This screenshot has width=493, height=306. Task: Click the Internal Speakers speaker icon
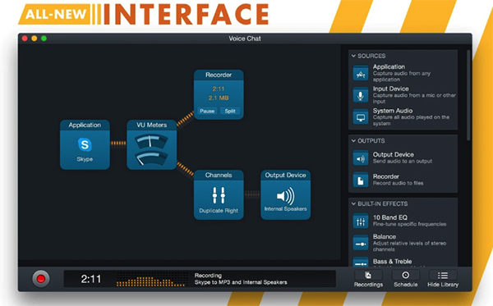(x=285, y=196)
